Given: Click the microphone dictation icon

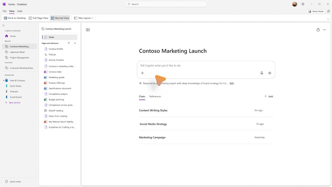Looking at the screenshot, I should (x=262, y=73).
